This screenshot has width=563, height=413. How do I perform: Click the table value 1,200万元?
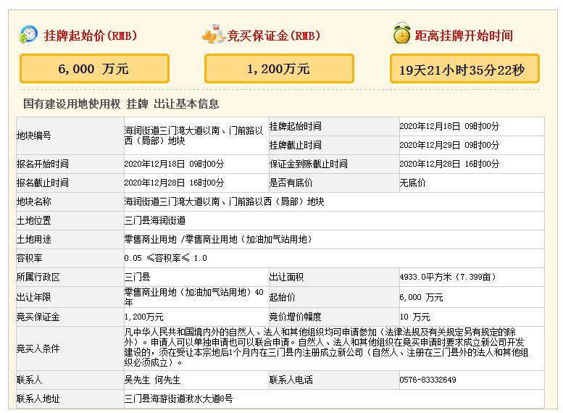pos(143,317)
